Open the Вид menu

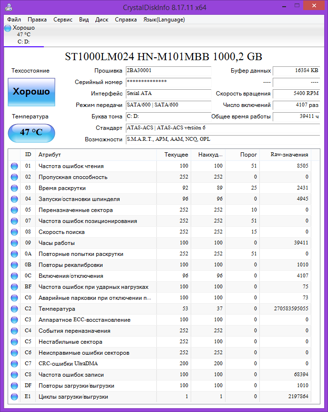84,20
